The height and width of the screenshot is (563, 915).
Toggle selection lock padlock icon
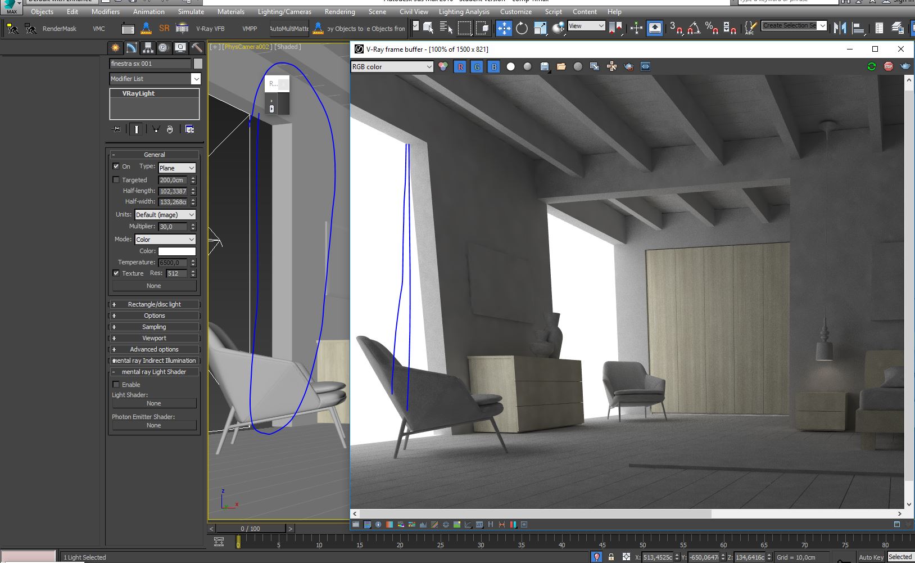611,557
